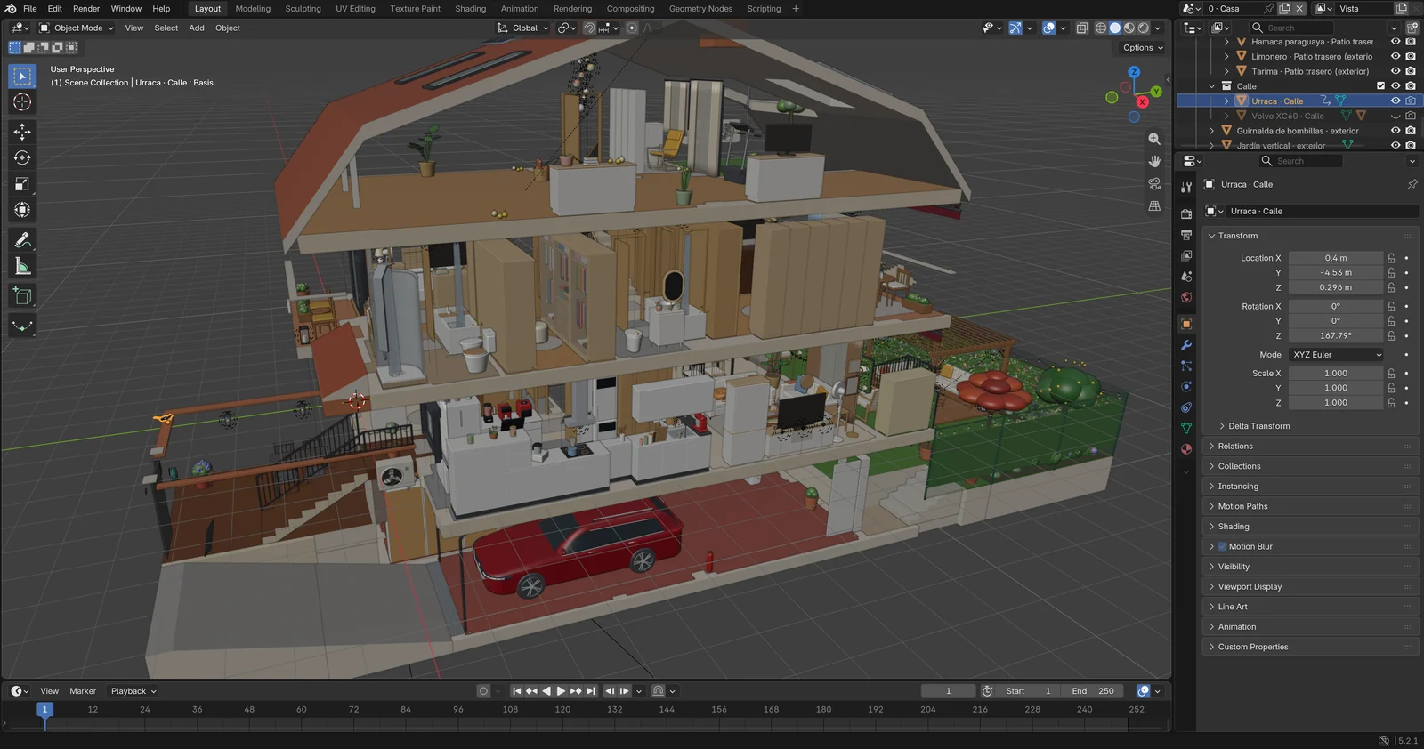Click the viewport zoom magnifier icon
This screenshot has height=749, width=1424.
click(x=1154, y=139)
